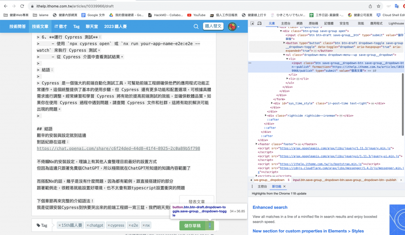This screenshot has width=405, height=235.
Task: Collapse the div btn-group save-group node
Action: 281,31
